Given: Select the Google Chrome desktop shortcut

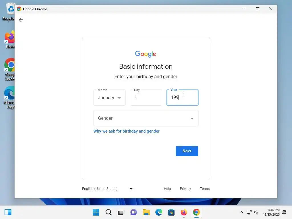Looking at the screenshot, I should click(x=9, y=70).
